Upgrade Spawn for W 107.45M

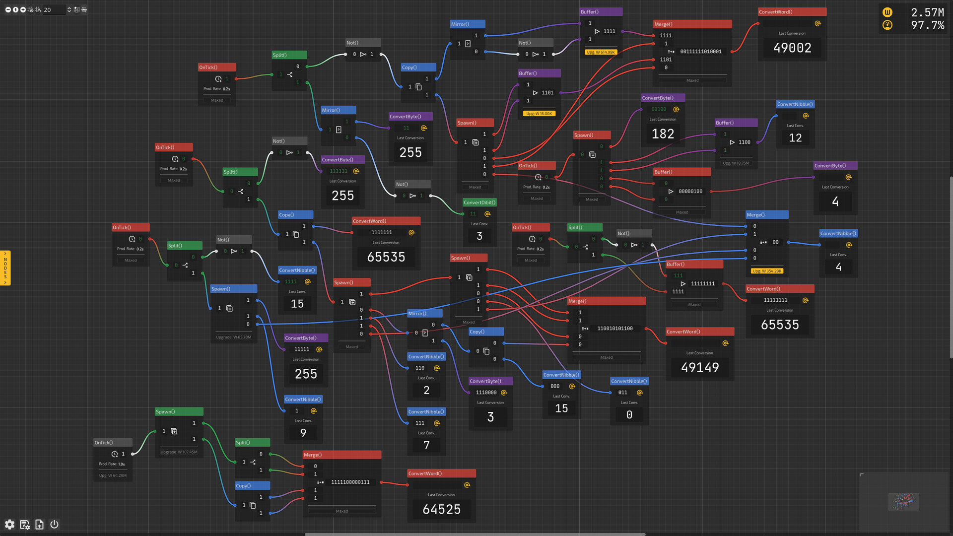179,452
